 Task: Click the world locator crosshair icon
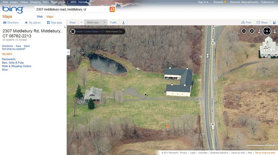point(73,32)
